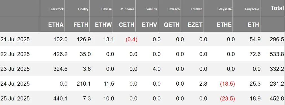Click the 21 Jul 2025 row date
The height and width of the screenshot is (105, 285).
(15, 39)
